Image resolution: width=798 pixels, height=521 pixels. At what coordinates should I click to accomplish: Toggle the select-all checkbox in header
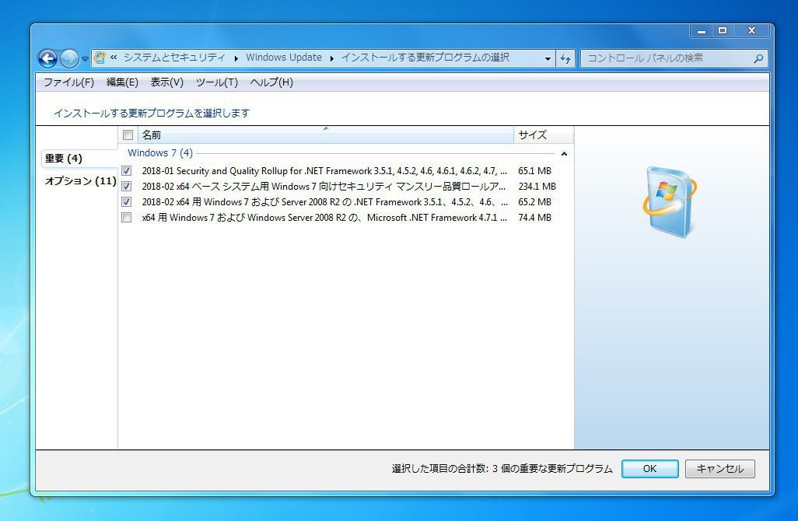click(128, 135)
